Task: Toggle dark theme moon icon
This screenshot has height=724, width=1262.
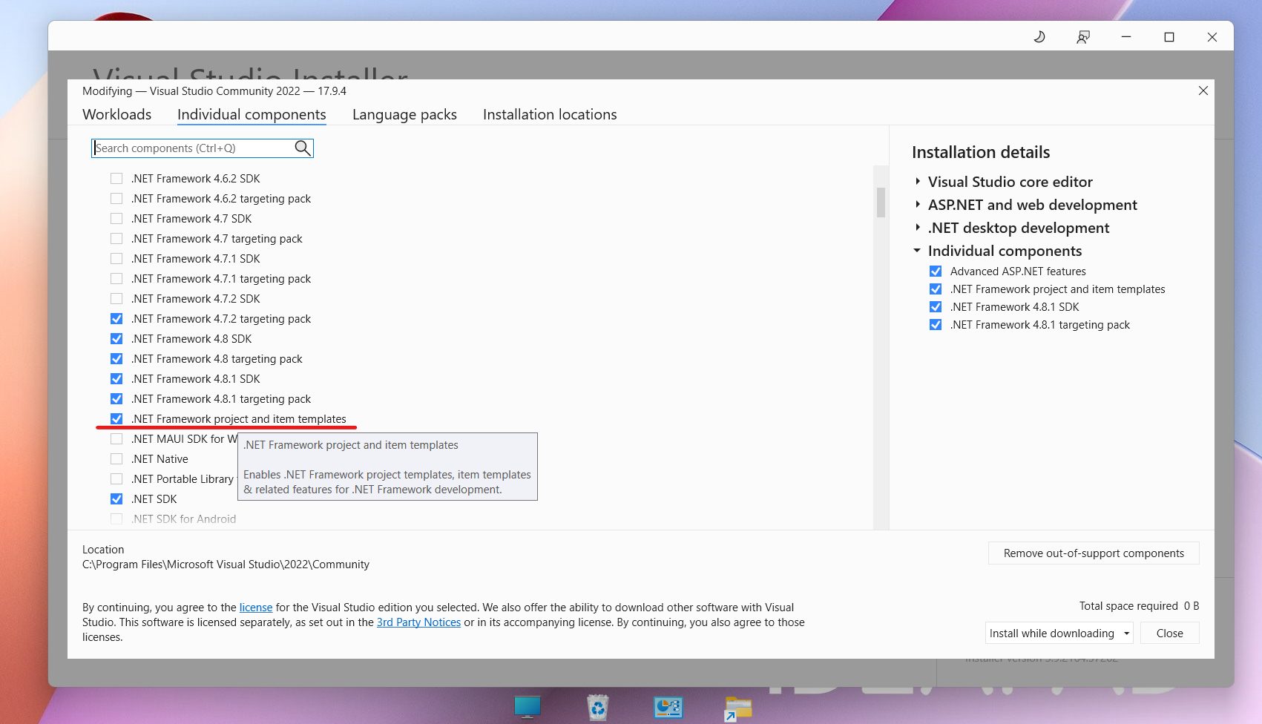Action: tap(1039, 37)
